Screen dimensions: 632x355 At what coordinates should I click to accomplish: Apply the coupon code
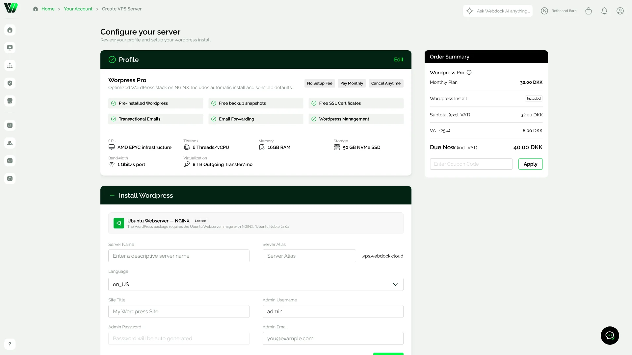[x=530, y=164]
